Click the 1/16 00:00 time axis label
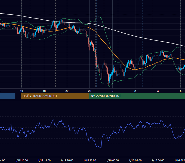Viewport: 185px width, 163px height. [112, 160]
